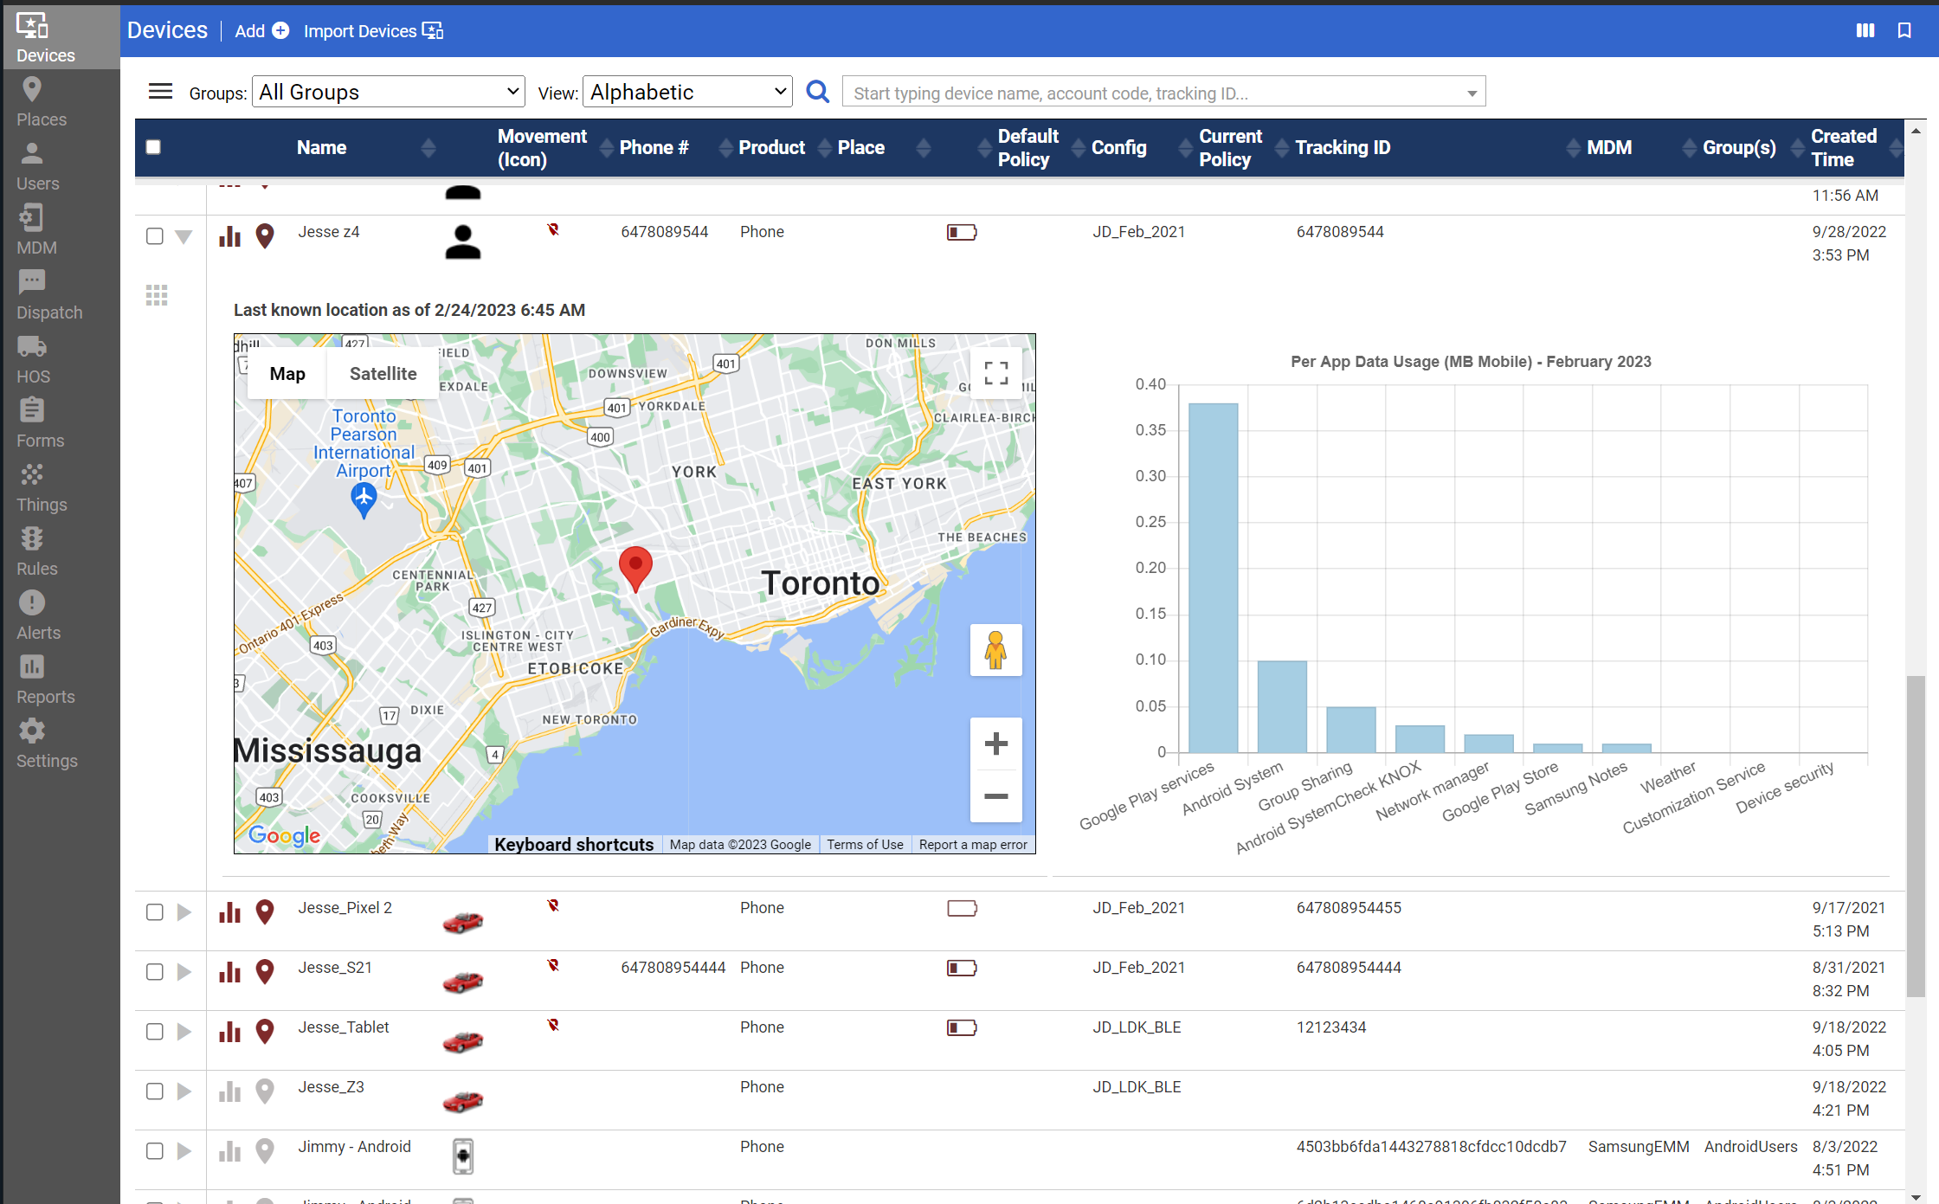
Task: Open the search icon next to View dropdown
Action: (x=817, y=91)
